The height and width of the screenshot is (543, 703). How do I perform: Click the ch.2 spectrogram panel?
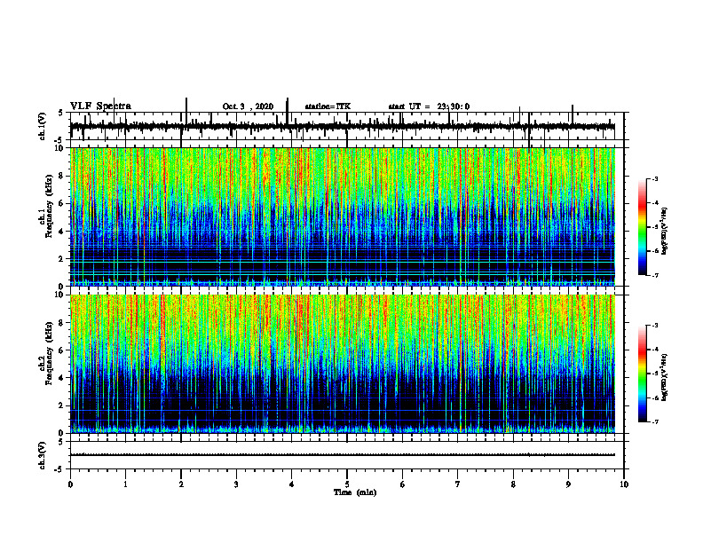(343, 364)
